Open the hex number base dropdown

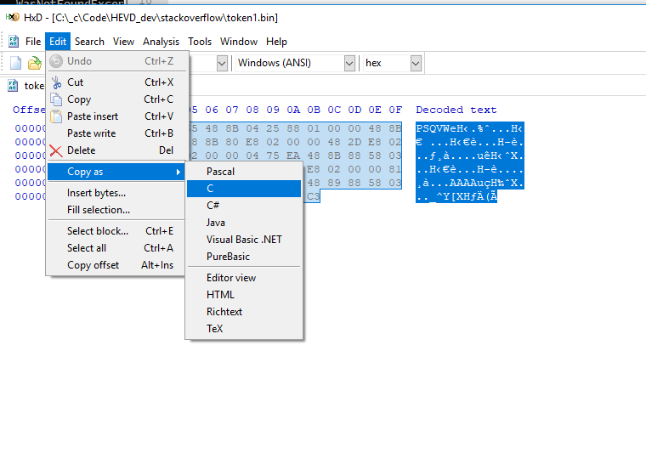point(416,63)
